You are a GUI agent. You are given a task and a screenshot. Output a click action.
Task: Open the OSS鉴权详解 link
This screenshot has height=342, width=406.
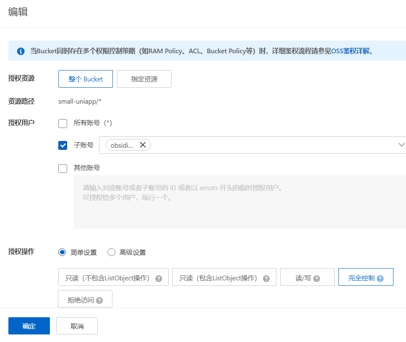pyautogui.click(x=350, y=51)
